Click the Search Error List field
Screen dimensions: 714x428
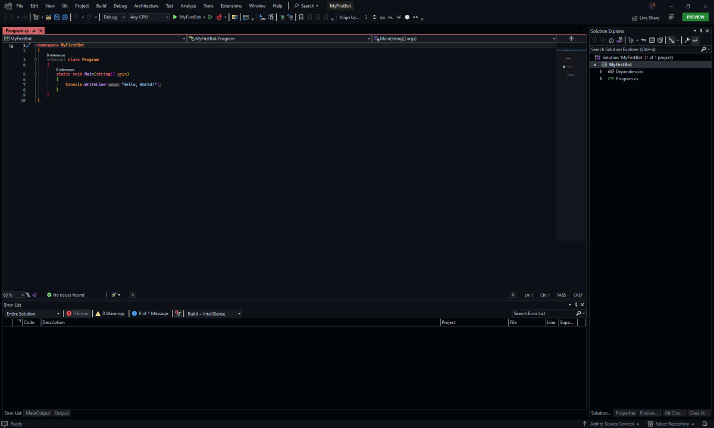click(x=543, y=313)
